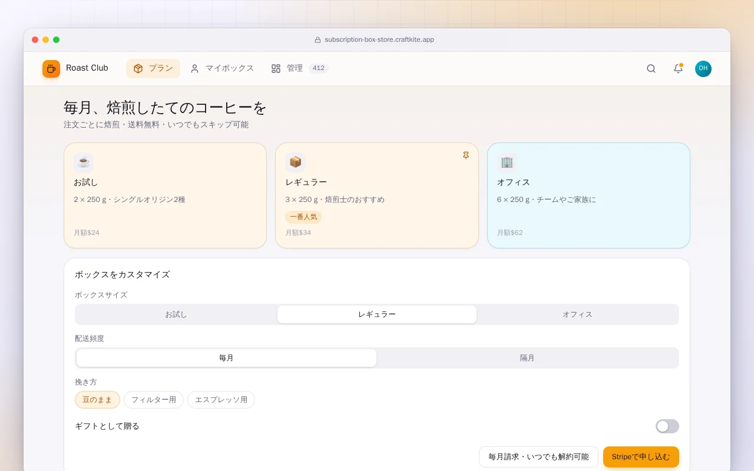Open the OH user avatar menu

[703, 68]
